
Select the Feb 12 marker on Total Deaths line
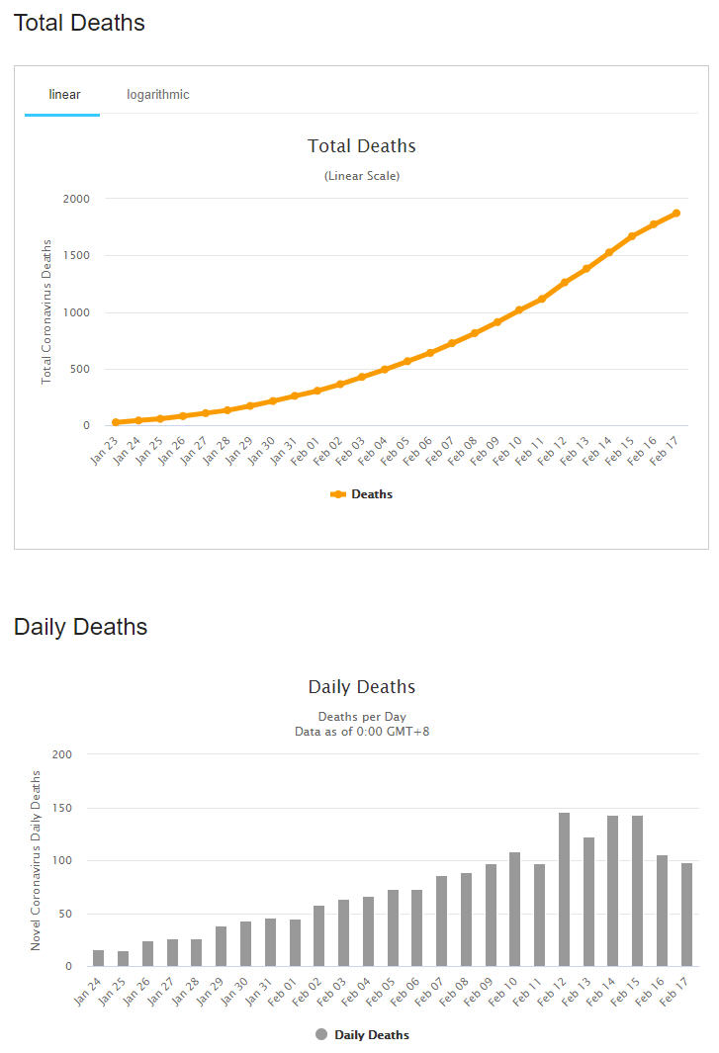pos(565,283)
